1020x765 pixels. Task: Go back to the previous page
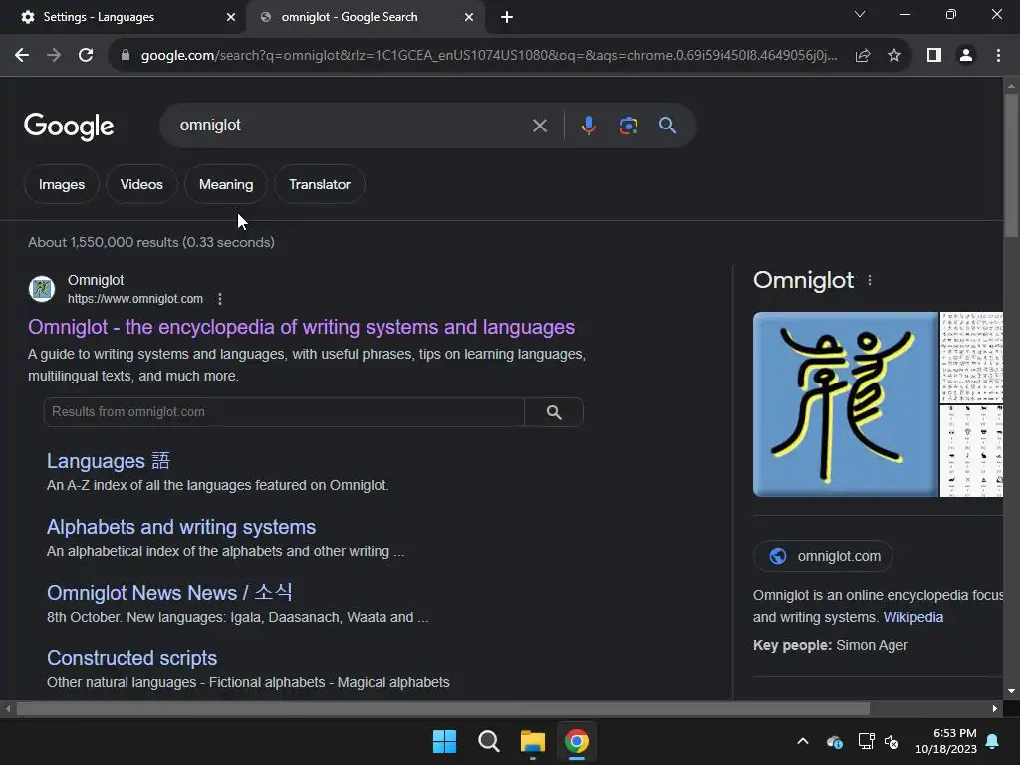point(22,56)
